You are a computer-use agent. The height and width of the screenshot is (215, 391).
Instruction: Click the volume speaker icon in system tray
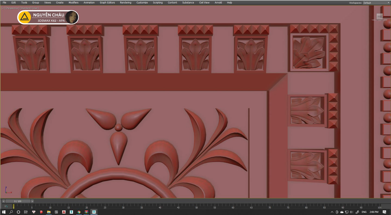pos(351,212)
